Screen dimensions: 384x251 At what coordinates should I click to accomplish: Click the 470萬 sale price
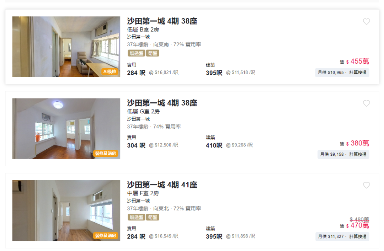click(x=359, y=225)
